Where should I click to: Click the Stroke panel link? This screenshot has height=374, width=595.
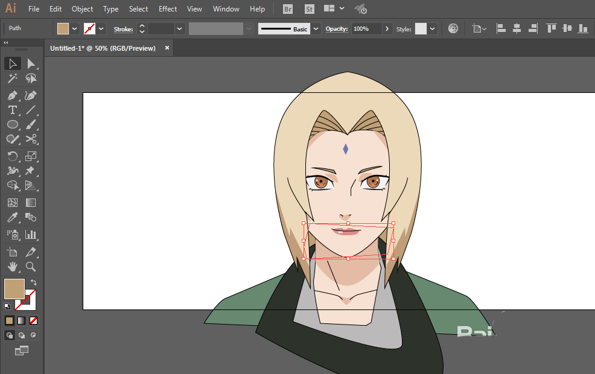[x=123, y=29]
